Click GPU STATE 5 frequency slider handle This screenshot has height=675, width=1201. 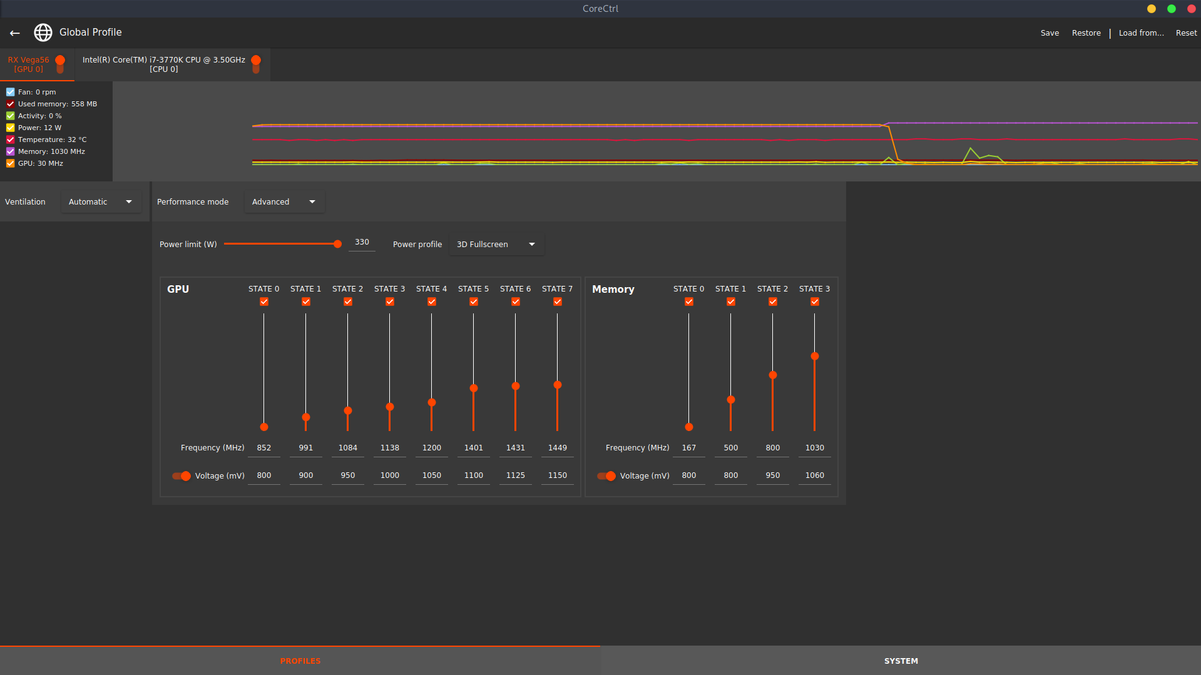(474, 388)
